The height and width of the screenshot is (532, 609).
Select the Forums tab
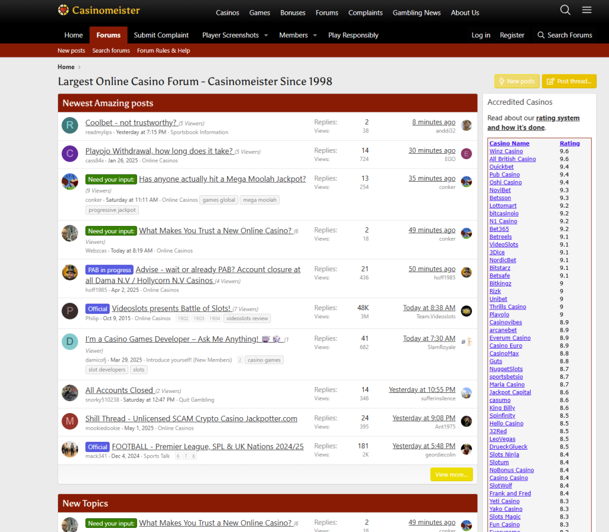pos(108,35)
